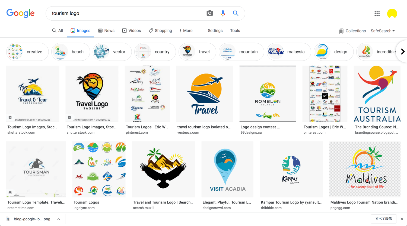
Task: Open the Travel & Tour logo thumbnail
Action: 33,94
